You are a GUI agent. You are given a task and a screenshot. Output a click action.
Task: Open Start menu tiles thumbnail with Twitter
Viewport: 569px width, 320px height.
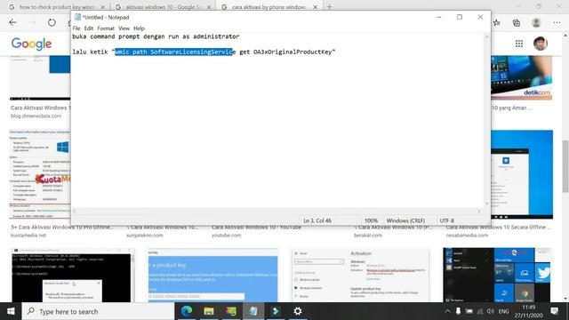pos(497,275)
